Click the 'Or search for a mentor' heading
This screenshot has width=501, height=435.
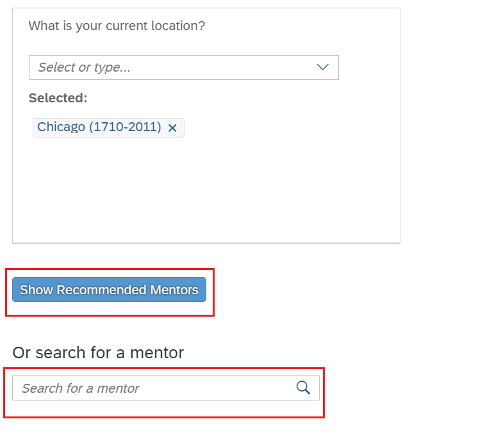[x=98, y=352]
